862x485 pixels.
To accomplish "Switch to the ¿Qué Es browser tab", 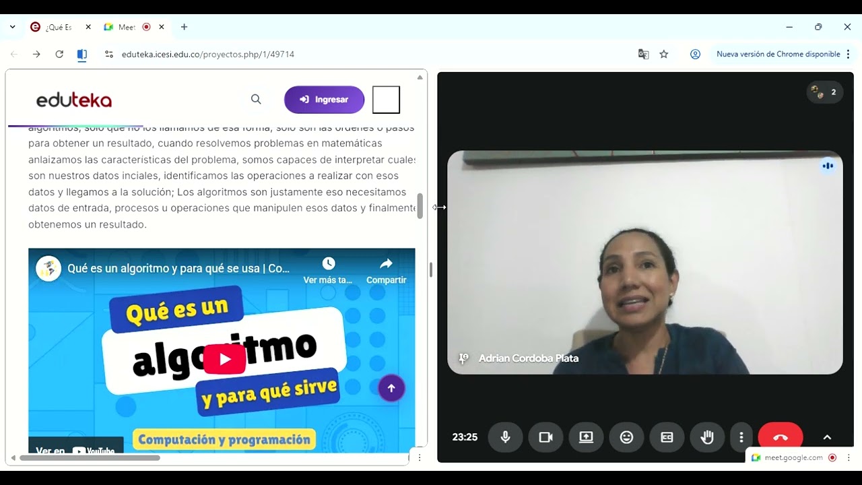I will click(x=59, y=27).
